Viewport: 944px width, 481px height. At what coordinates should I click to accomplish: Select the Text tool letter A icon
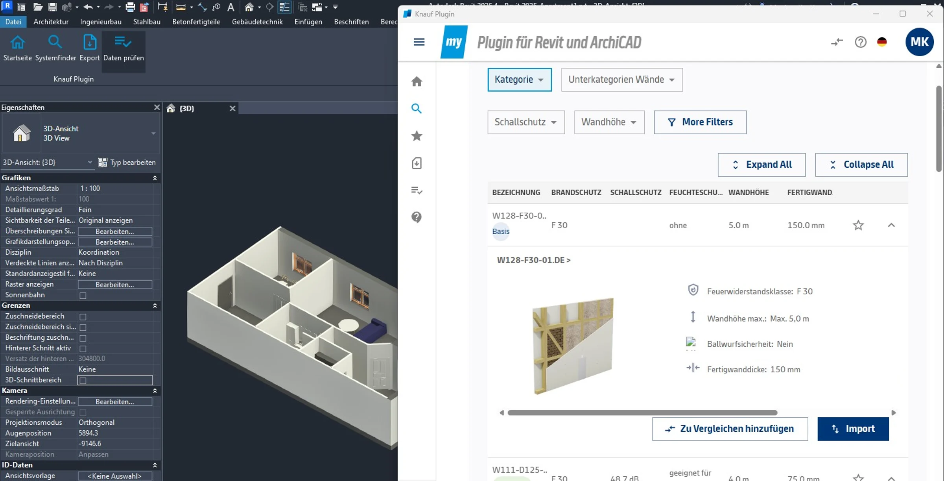pos(231,7)
